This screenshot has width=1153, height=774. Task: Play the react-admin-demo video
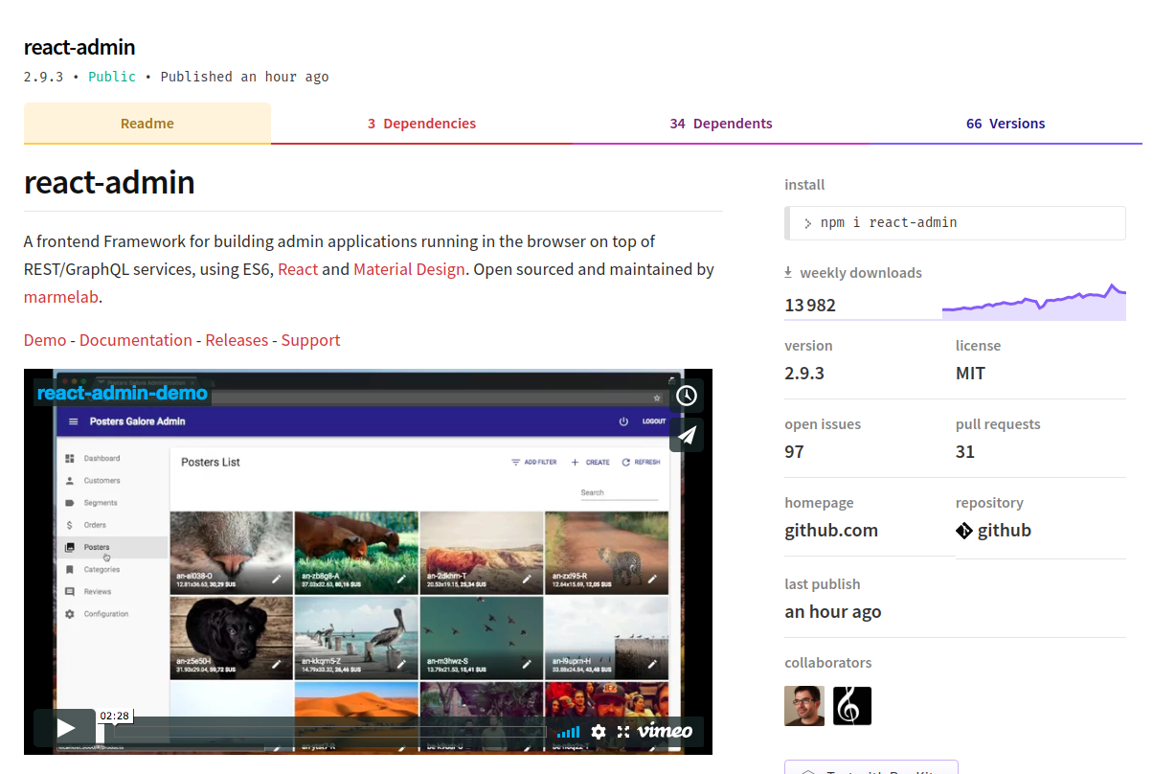[65, 729]
